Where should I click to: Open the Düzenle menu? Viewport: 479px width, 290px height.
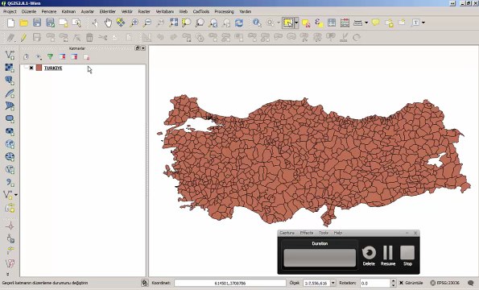29,11
